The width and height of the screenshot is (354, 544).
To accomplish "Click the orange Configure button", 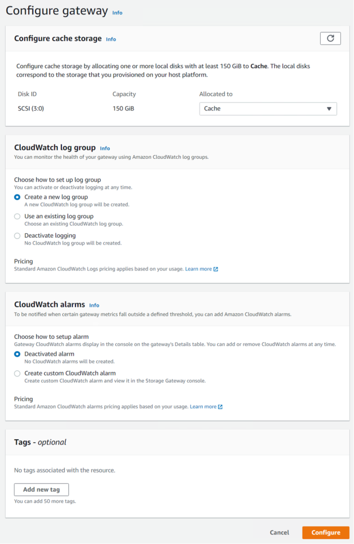I will pos(325,532).
